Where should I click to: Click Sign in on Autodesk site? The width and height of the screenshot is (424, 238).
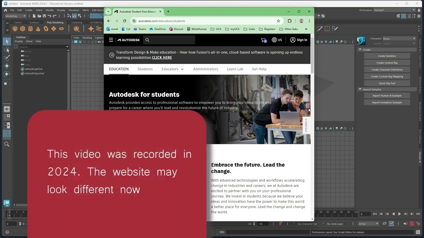click(298, 40)
